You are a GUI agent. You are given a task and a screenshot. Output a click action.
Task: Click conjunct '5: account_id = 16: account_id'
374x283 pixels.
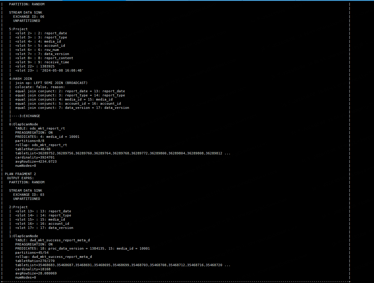pos(90,104)
